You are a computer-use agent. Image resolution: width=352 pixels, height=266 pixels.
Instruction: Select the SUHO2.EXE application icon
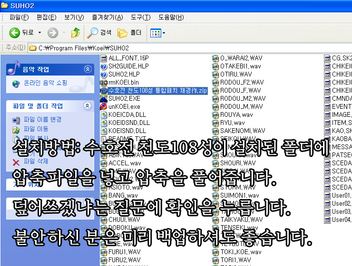tap(104, 99)
